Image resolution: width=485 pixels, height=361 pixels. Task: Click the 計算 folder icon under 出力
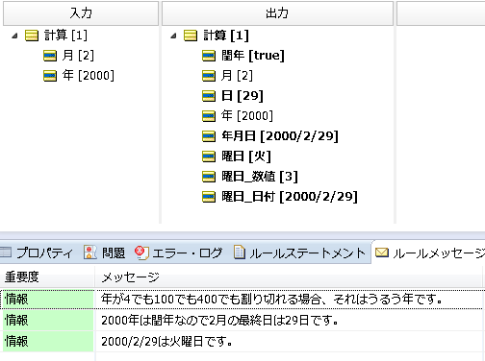pyautogui.click(x=191, y=36)
